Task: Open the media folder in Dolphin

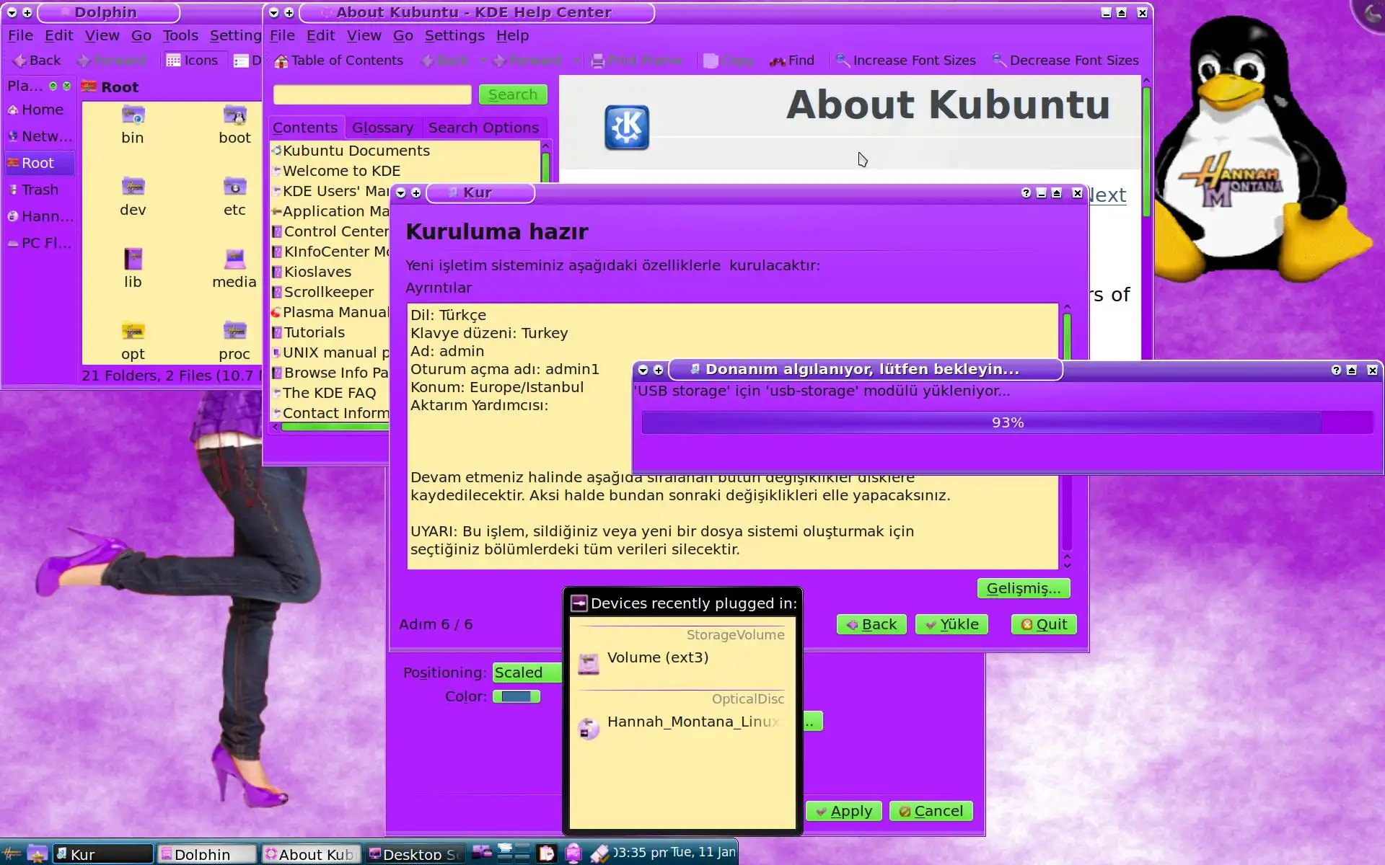Action: (234, 259)
